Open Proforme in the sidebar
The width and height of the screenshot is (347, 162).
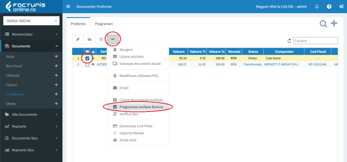pyautogui.click(x=16, y=94)
